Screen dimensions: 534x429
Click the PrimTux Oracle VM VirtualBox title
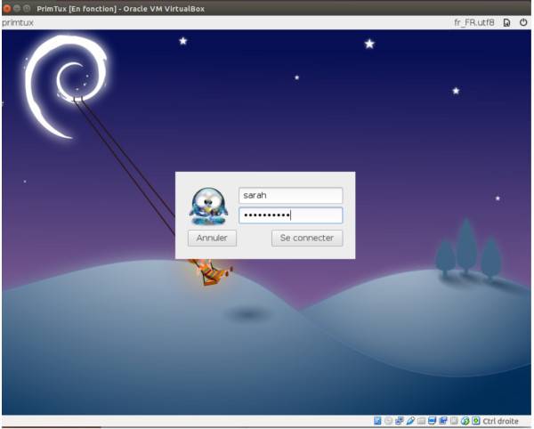120,9
